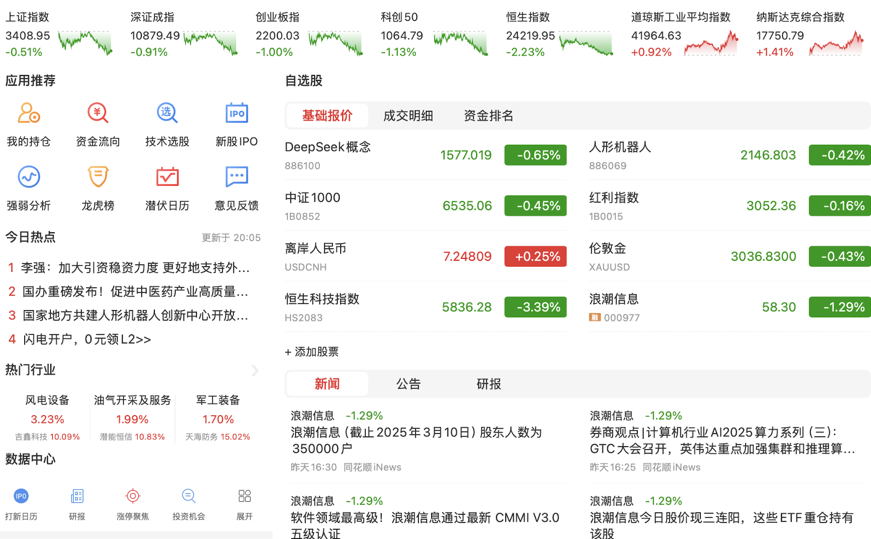This screenshot has height=539, width=871.
Task: Open the 投资机会 search icon
Action: coord(189,496)
